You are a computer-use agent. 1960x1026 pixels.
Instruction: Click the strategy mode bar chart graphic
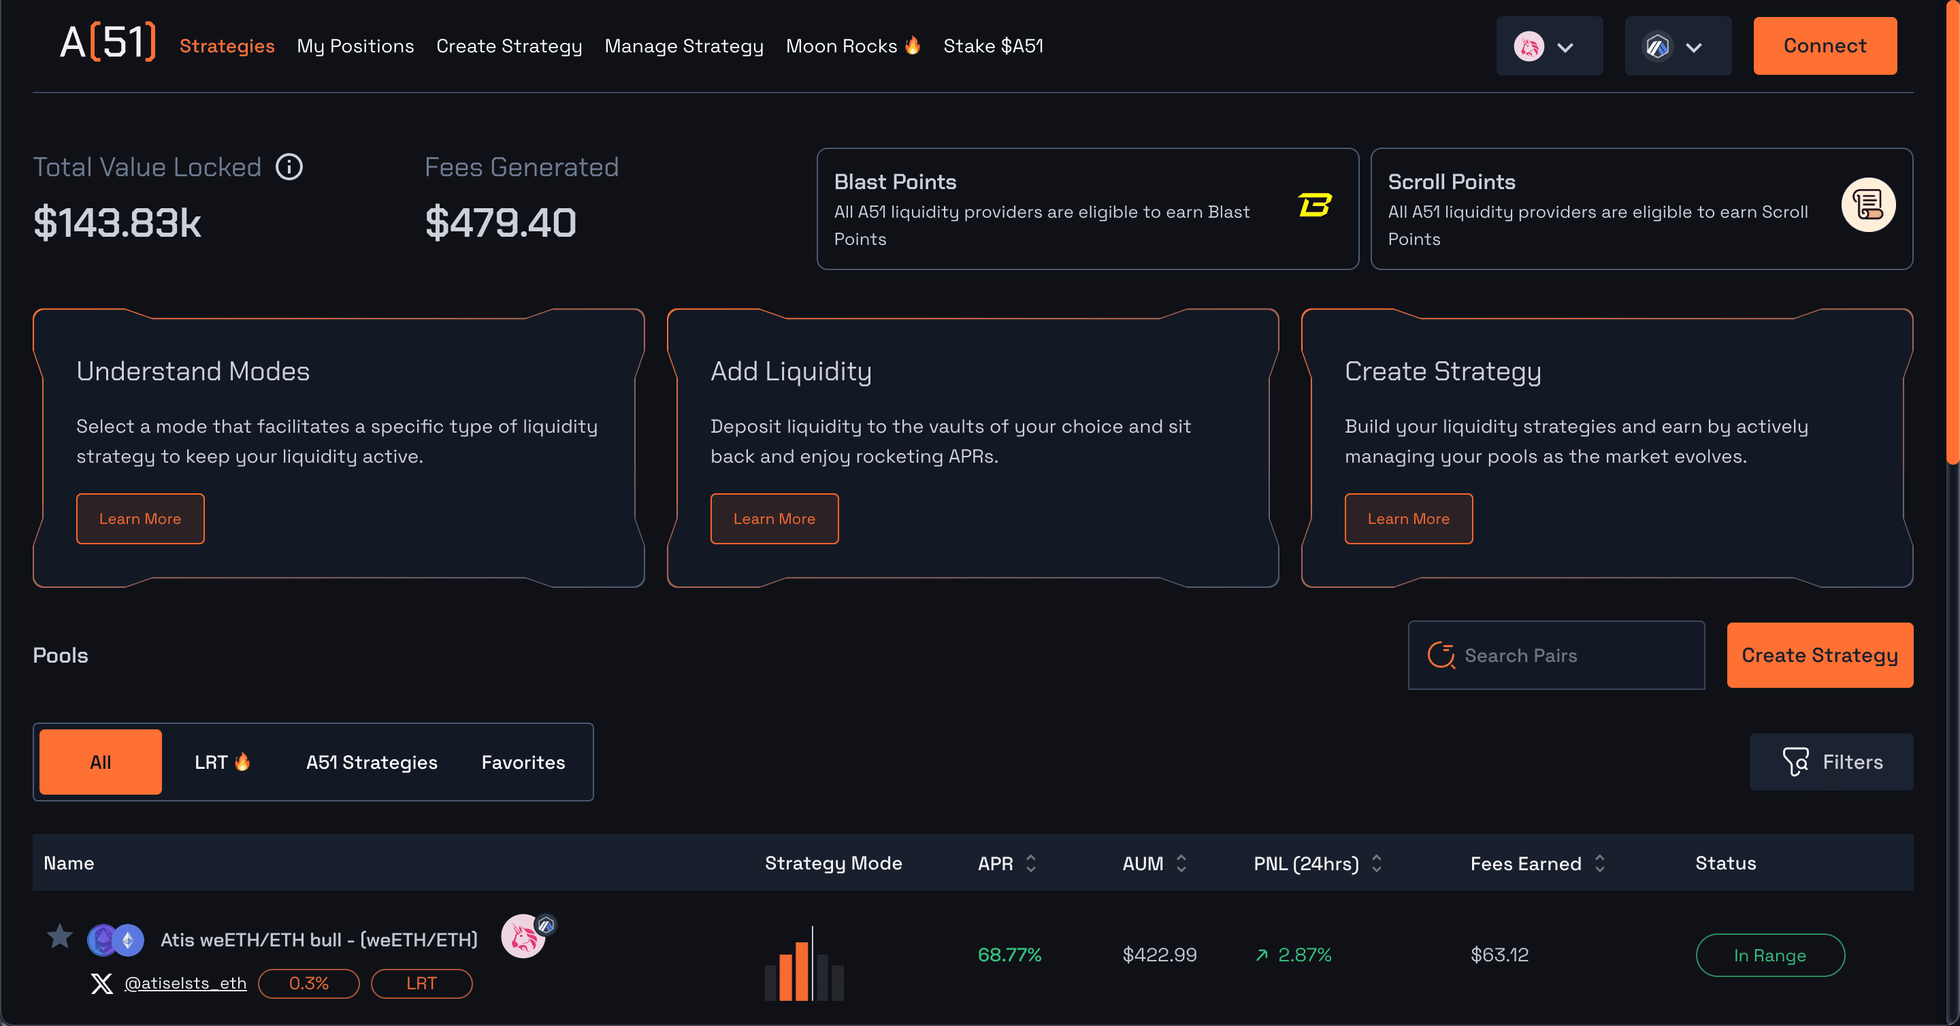coord(804,963)
